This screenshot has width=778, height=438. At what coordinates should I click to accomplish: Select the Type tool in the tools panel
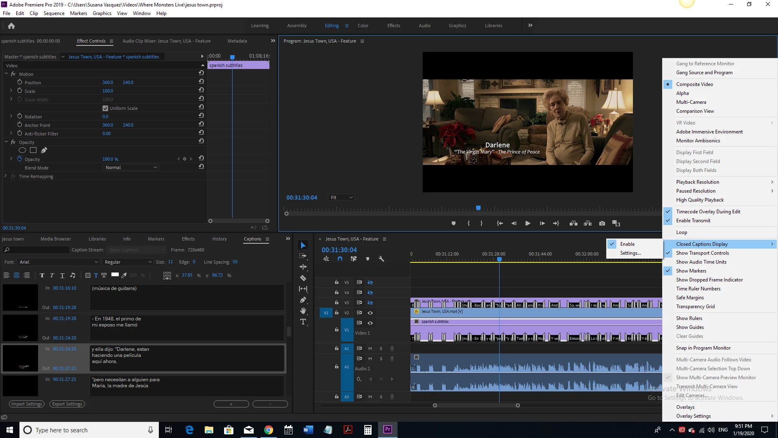click(303, 322)
